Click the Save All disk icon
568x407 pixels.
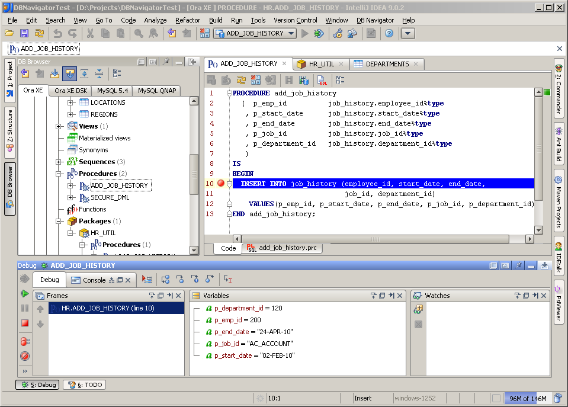click(24, 33)
